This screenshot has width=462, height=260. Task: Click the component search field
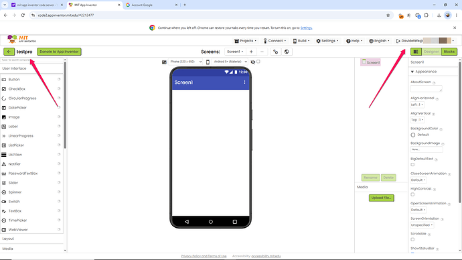tap(31, 60)
